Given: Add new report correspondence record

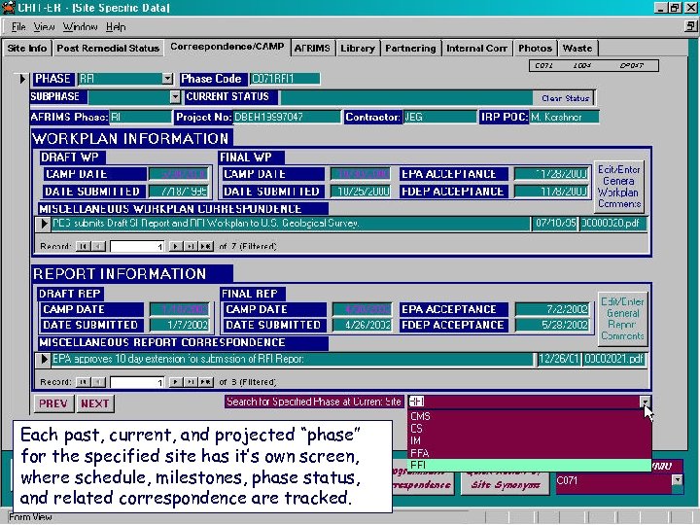Looking at the screenshot, I should (x=205, y=382).
